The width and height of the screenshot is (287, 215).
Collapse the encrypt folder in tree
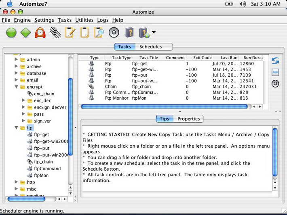(x=17, y=87)
